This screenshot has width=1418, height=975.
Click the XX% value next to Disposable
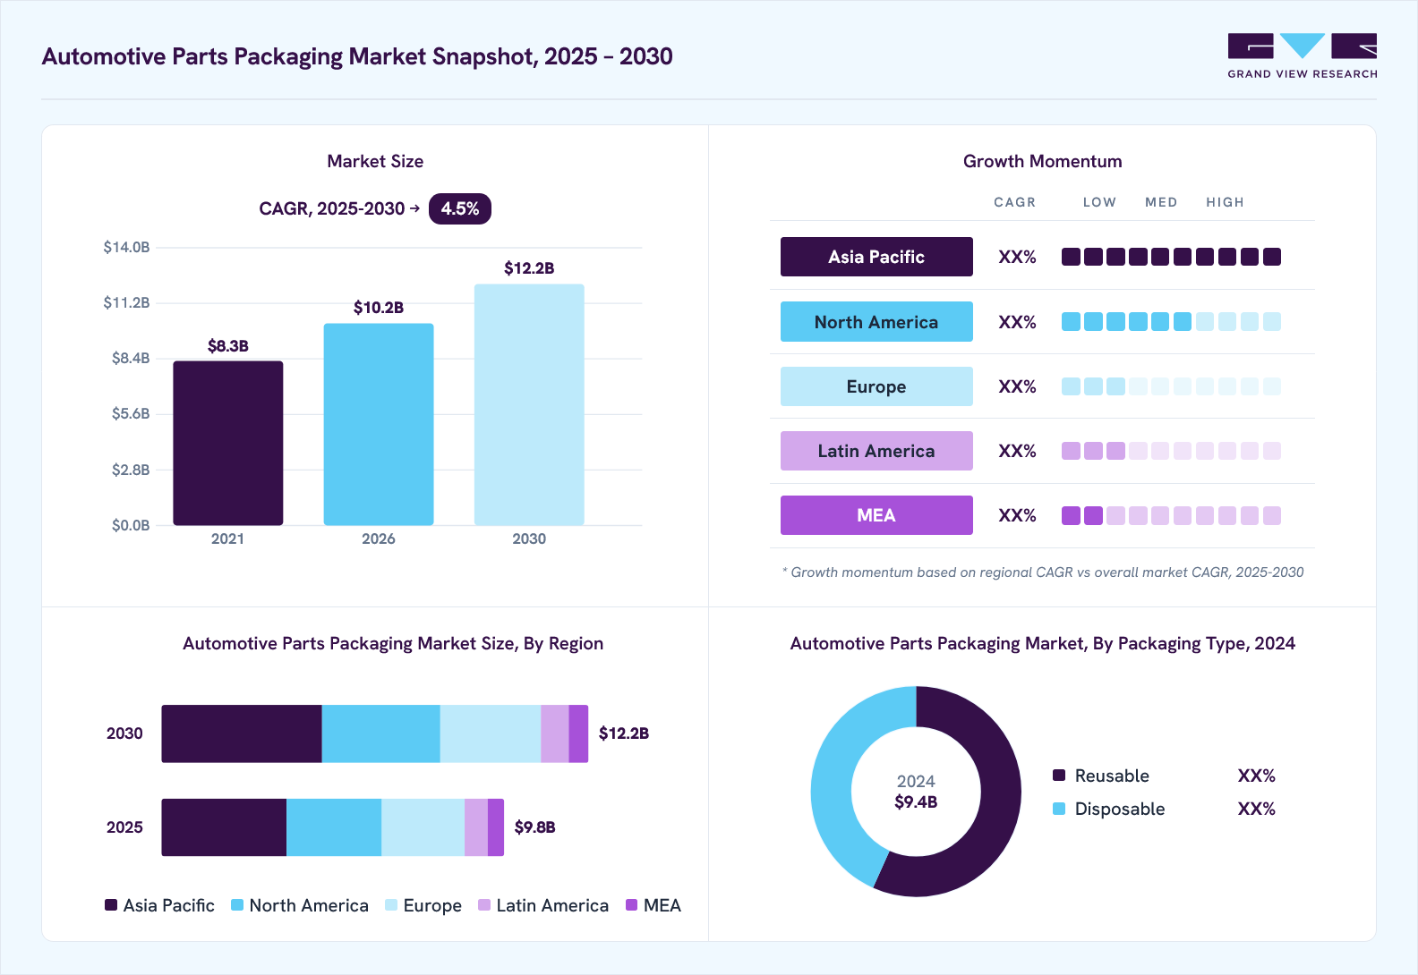1257,809
